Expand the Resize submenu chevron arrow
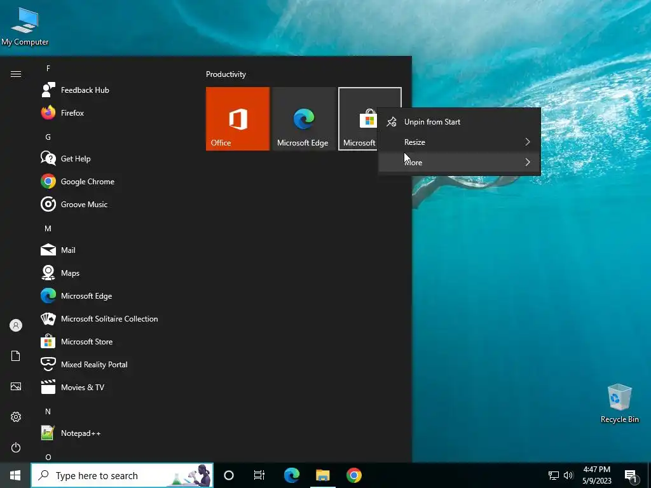The height and width of the screenshot is (488, 651). coord(527,142)
